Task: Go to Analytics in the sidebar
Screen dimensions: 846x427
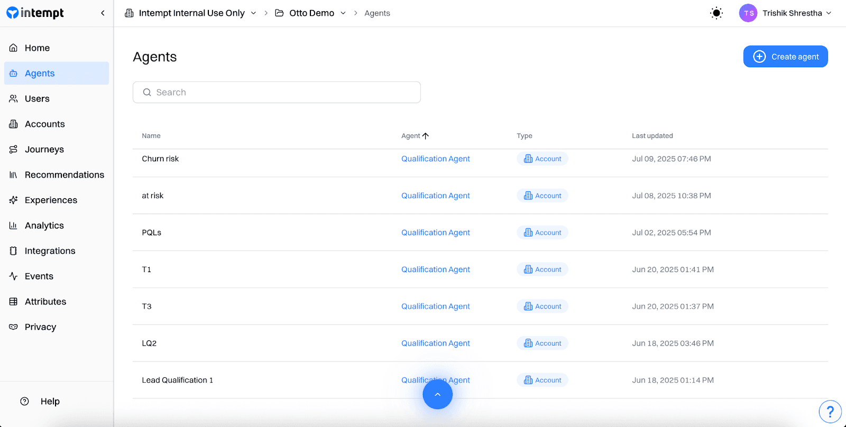Action: (44, 226)
